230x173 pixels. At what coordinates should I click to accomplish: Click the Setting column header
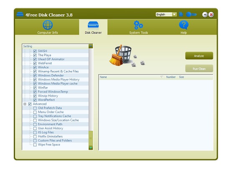point(56,46)
